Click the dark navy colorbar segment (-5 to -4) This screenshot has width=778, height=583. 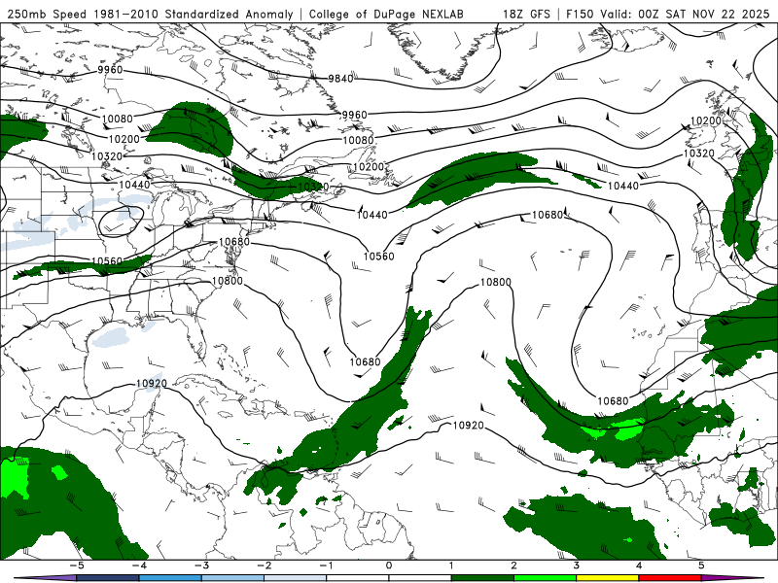click(108, 578)
